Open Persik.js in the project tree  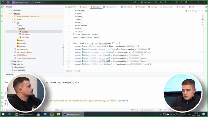[x=25, y=37]
